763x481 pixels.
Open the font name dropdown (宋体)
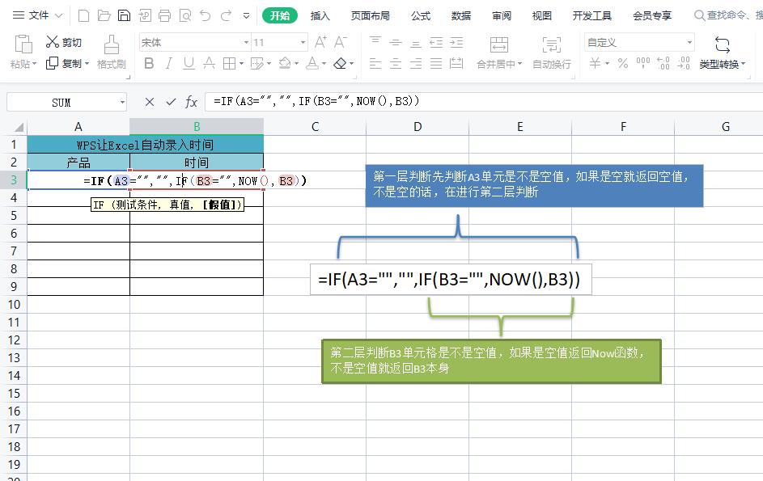246,42
